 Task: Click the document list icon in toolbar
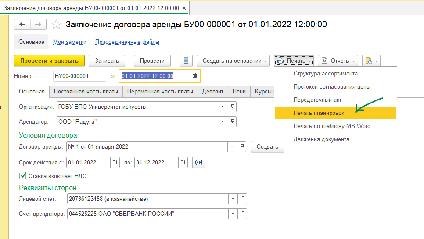(187, 61)
